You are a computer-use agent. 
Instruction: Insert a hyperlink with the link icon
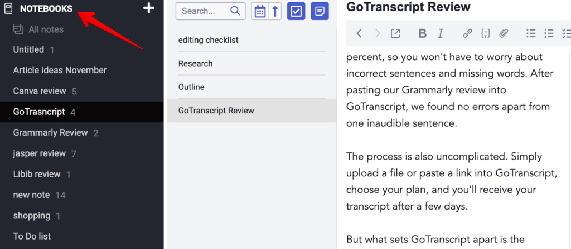click(x=467, y=34)
